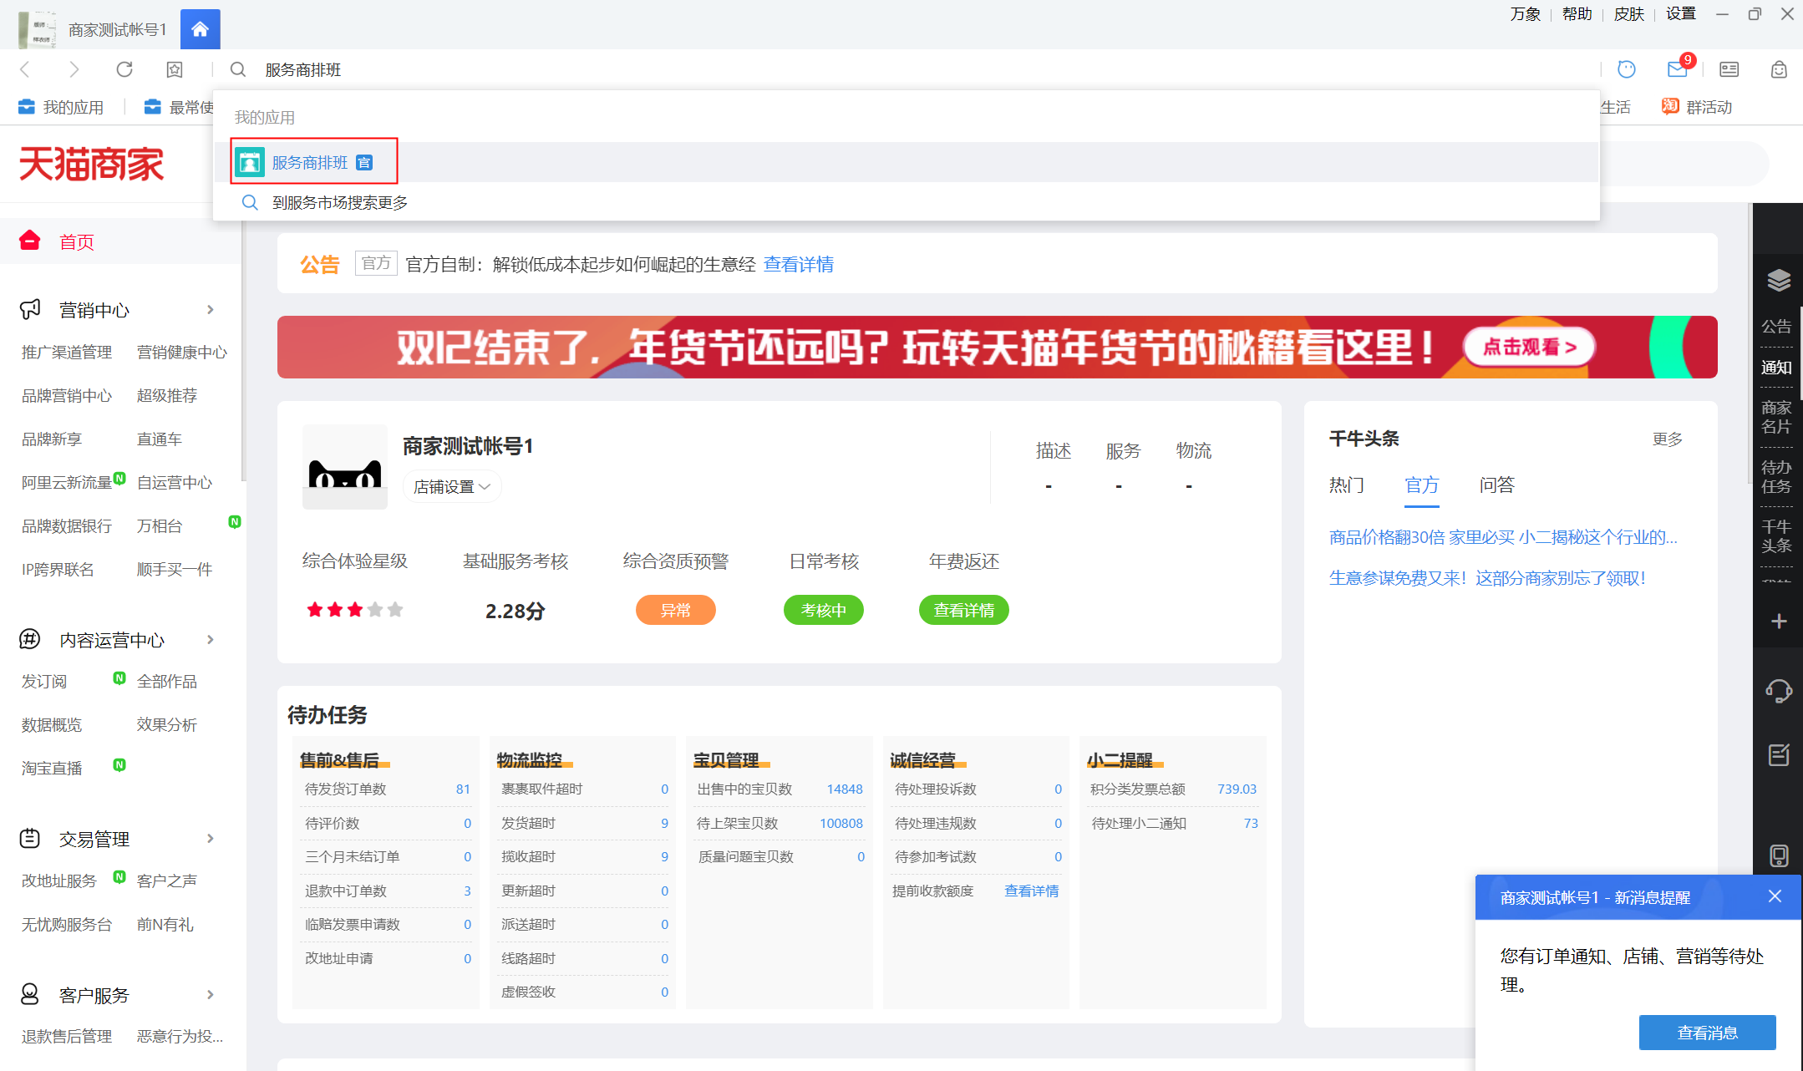Open the ID card icon
Image resolution: width=1803 pixels, height=1071 pixels.
click(x=1729, y=69)
